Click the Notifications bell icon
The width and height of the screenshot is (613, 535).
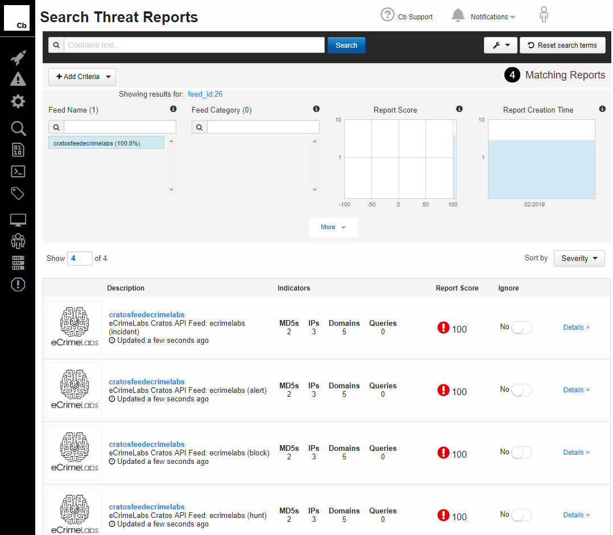(x=458, y=15)
